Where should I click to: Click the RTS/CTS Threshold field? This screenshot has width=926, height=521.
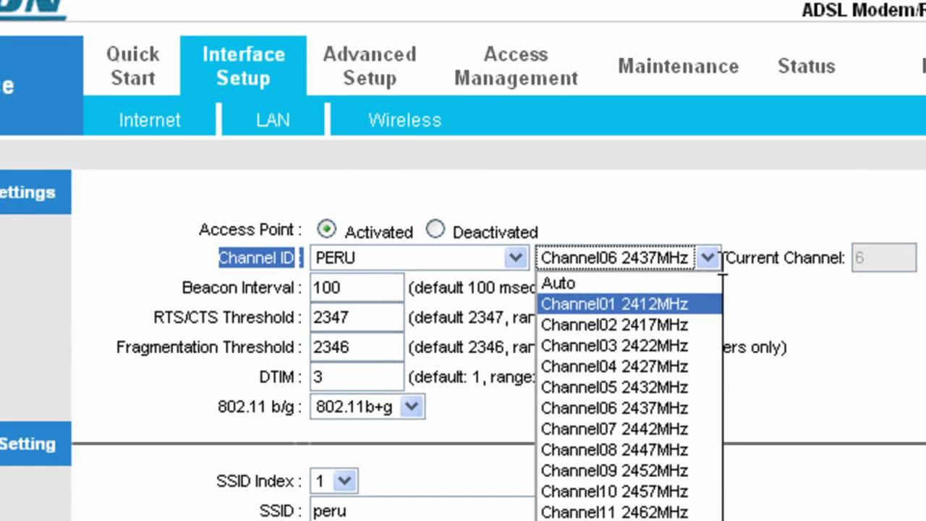tap(357, 317)
